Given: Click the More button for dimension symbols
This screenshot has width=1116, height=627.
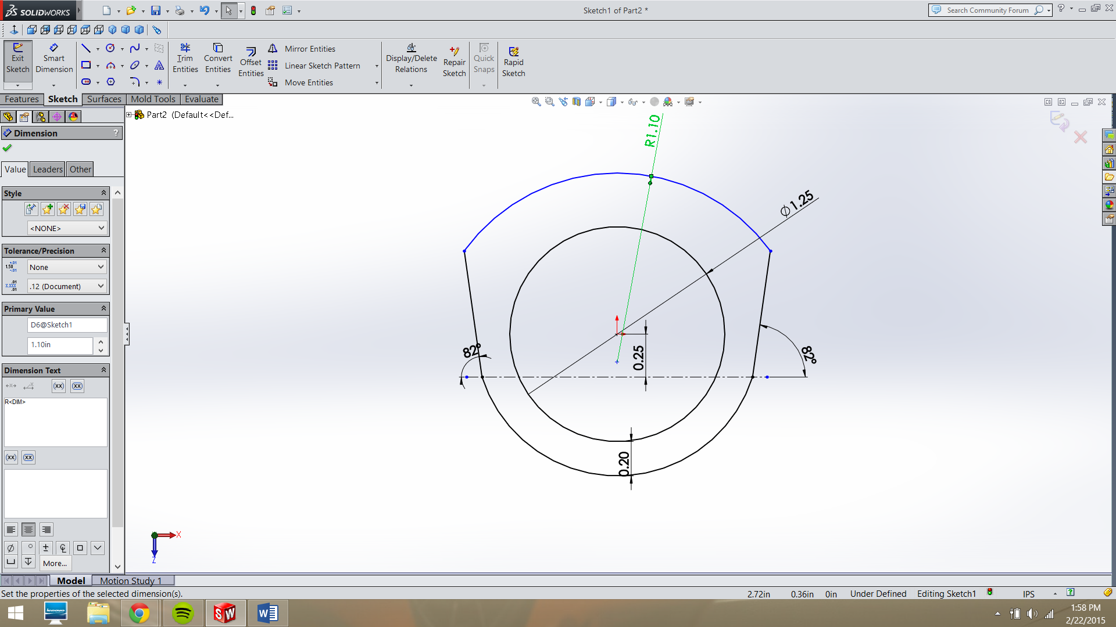Looking at the screenshot, I should tap(54, 563).
